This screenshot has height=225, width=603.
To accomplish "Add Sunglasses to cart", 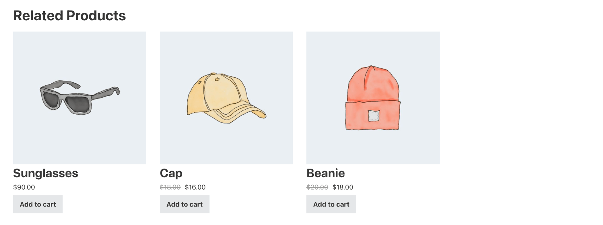I will click(x=38, y=204).
